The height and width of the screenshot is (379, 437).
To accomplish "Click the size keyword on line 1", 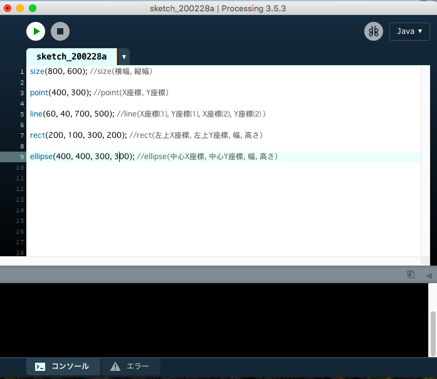I will click(x=37, y=71).
